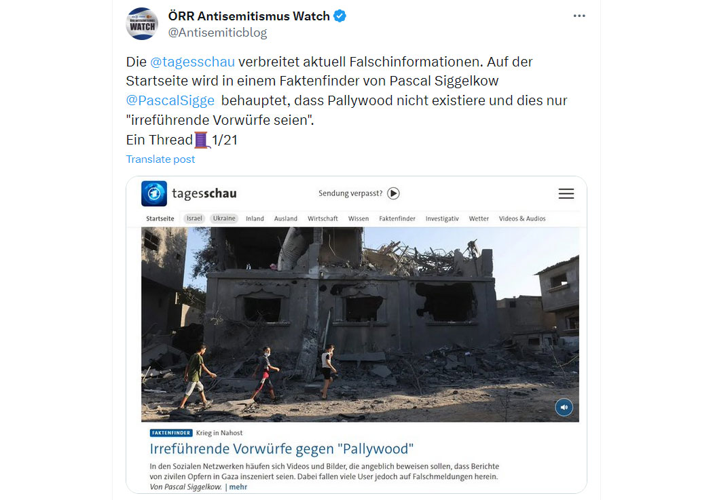
Task: Toggle the audio speaker icon on image
Action: pos(564,407)
